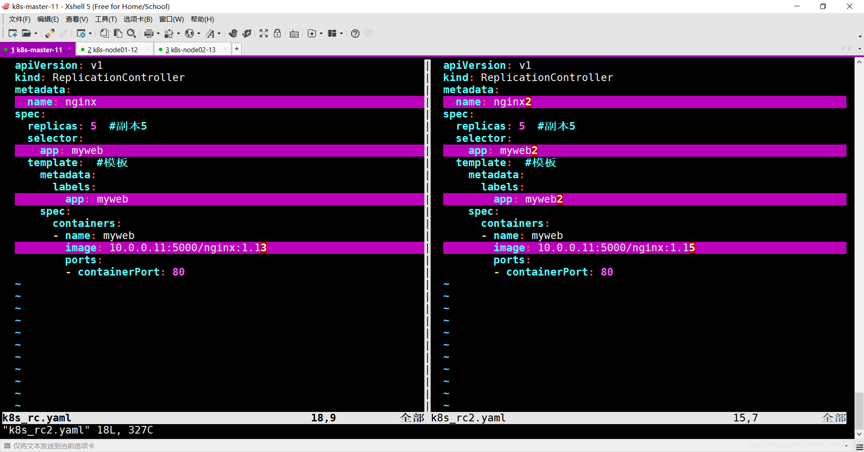Click the nginx:1.13 image line
This screenshot has width=864, height=452.
click(x=219, y=248)
